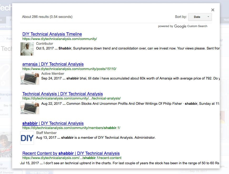Image resolution: width=229 pixels, height=174 pixels.
Task: Click the Google Custom Search logo
Action: coord(180,26)
